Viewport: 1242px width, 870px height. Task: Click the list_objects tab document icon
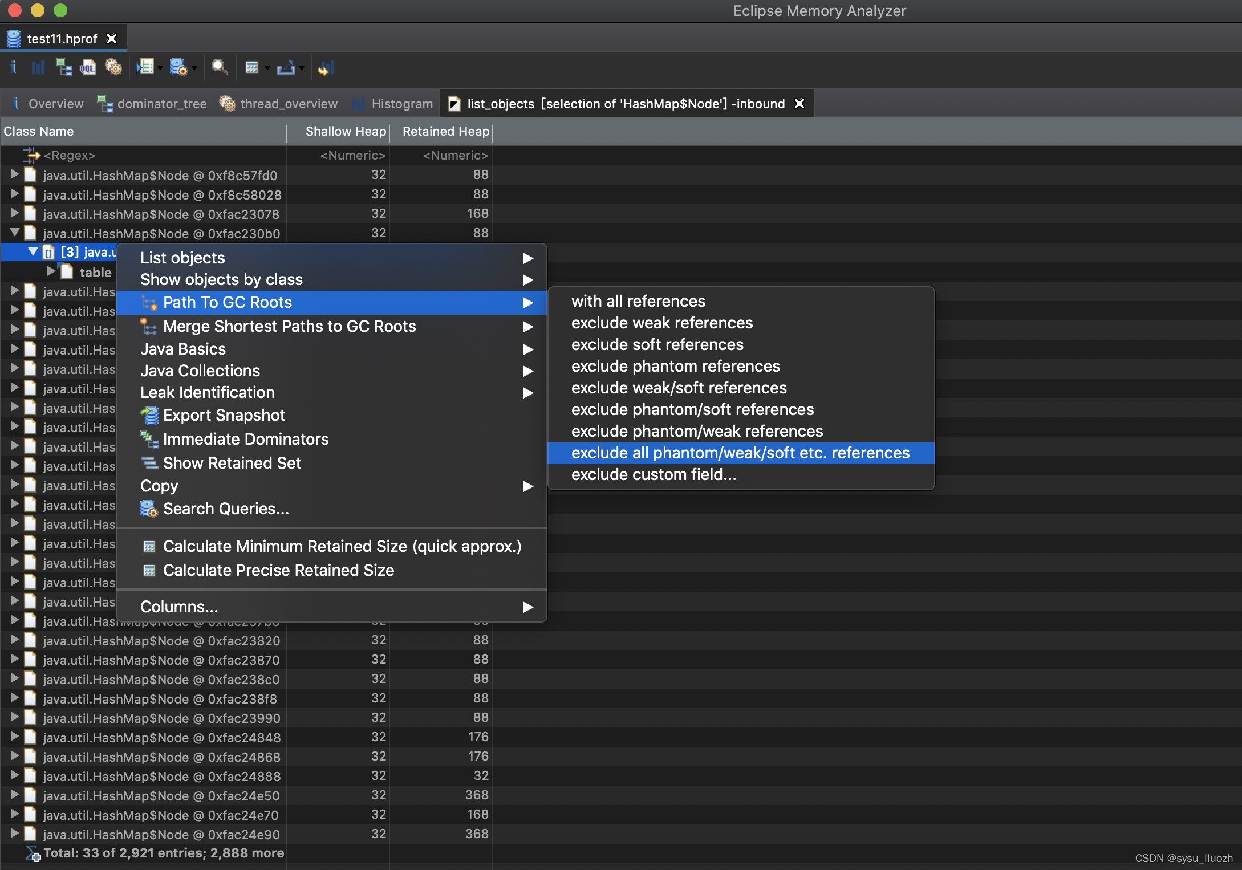coord(454,104)
